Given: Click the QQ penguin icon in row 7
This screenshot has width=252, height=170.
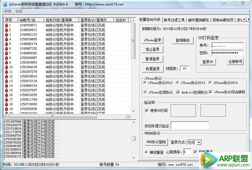Looking at the screenshot, I should (7, 53).
